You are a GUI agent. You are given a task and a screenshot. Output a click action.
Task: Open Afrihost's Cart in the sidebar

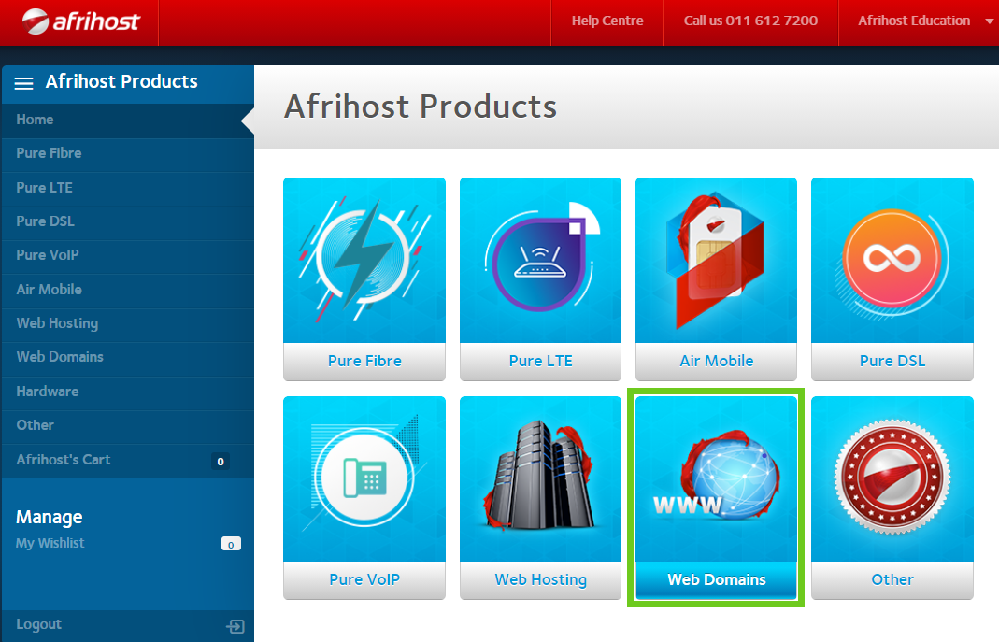[x=64, y=460]
